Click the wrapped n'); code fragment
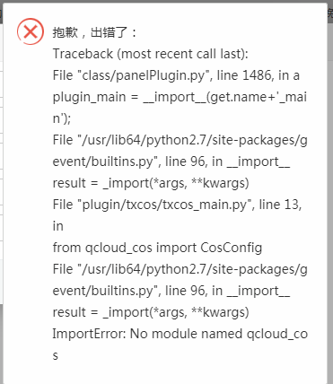Image resolution: width=333 pixels, height=384 pixels. (x=62, y=118)
